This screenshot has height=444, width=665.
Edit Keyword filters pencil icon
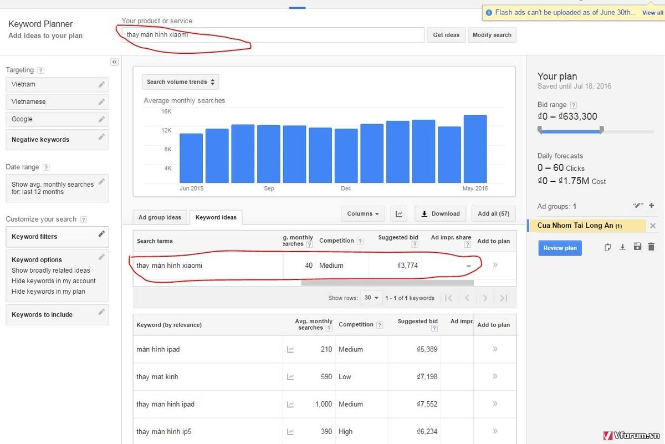101,234
